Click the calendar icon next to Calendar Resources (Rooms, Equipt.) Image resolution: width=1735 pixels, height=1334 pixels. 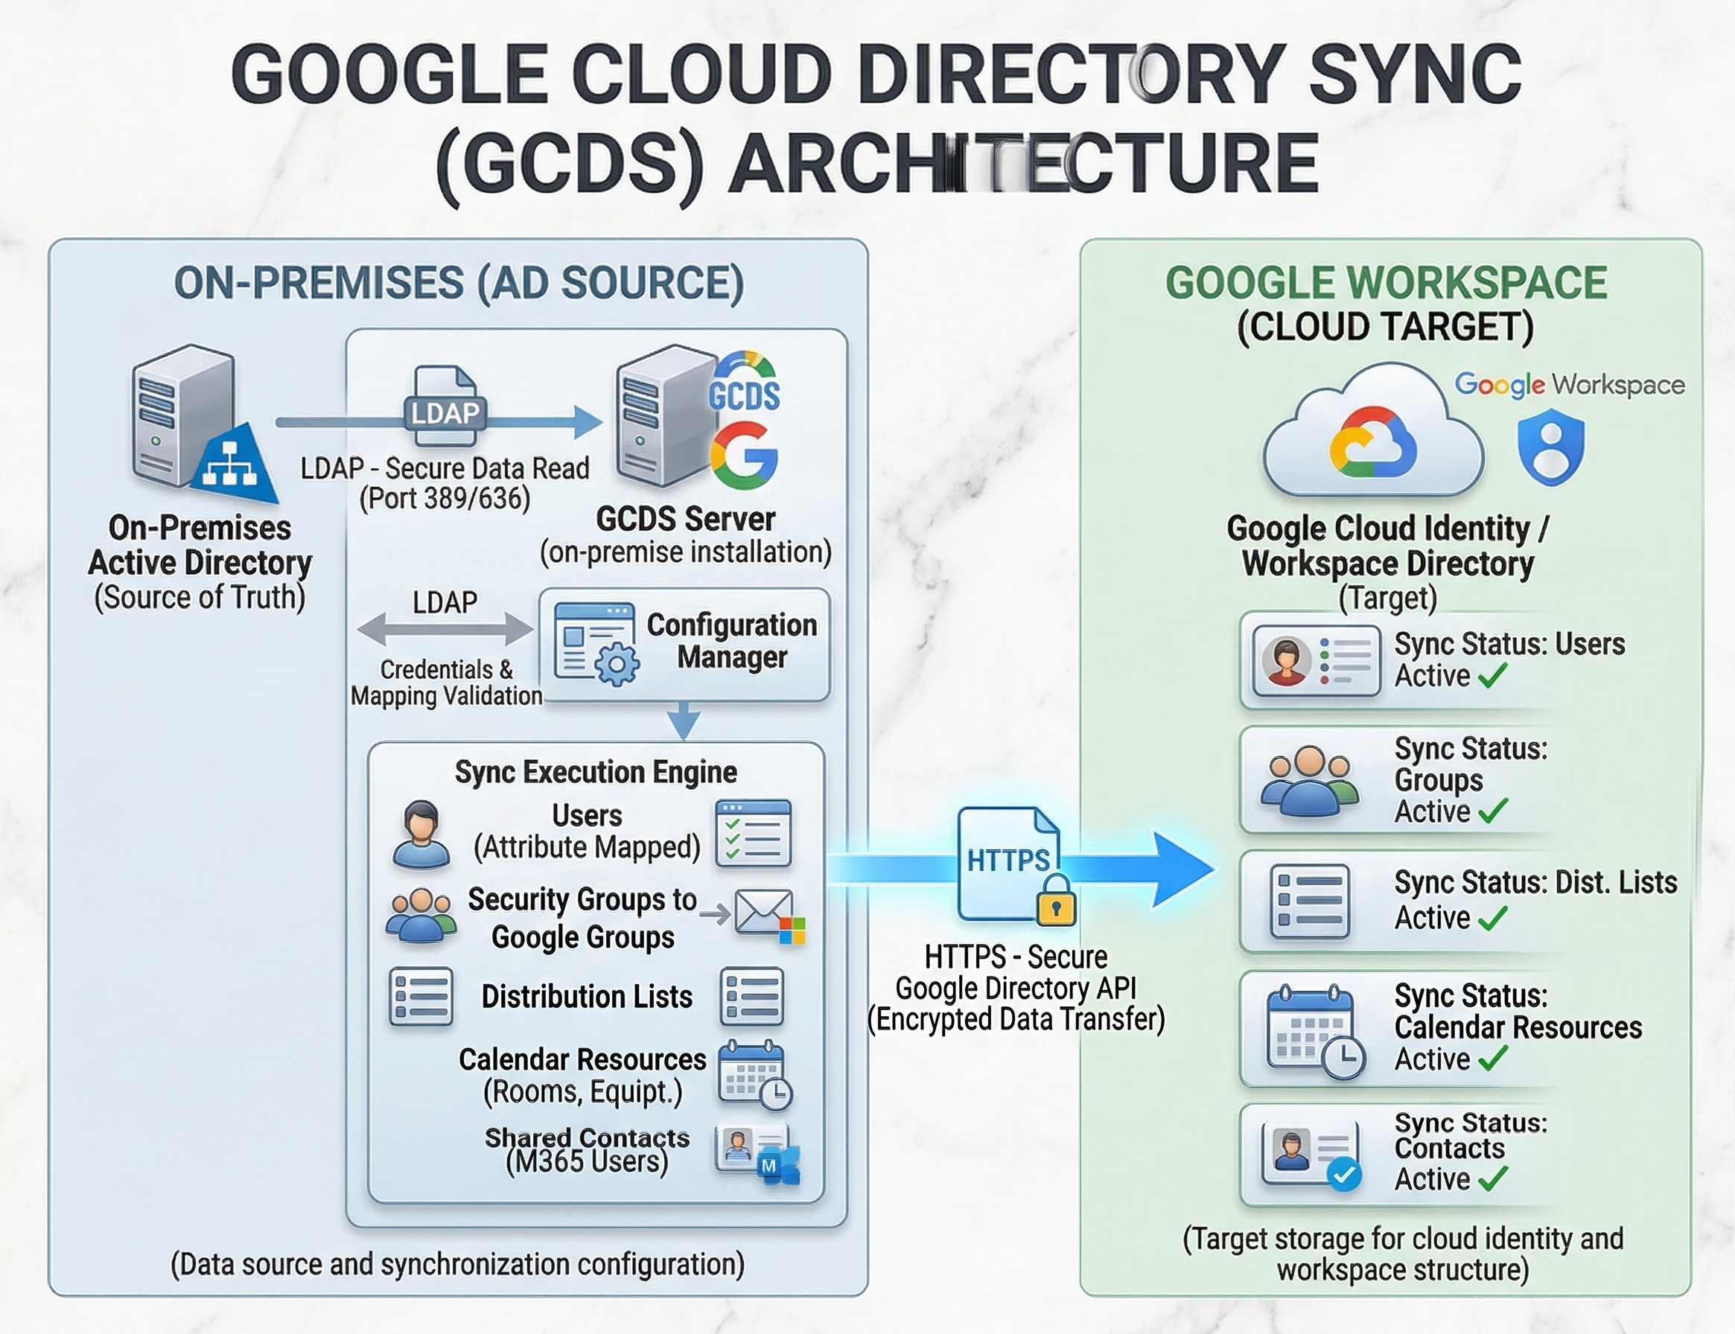[x=755, y=1075]
